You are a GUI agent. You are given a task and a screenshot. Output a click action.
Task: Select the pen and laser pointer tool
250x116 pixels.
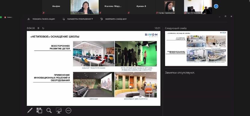[x=30, y=110]
